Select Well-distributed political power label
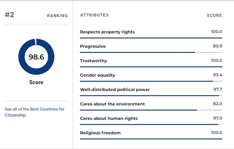Image resolution: width=234 pixels, height=149 pixels. click(x=115, y=90)
